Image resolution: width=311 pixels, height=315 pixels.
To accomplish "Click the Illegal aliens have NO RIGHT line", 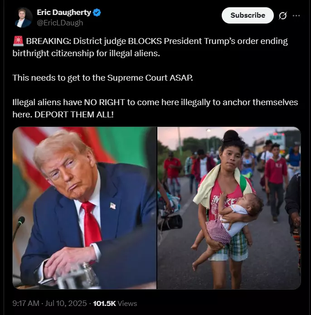I will click(x=155, y=102).
